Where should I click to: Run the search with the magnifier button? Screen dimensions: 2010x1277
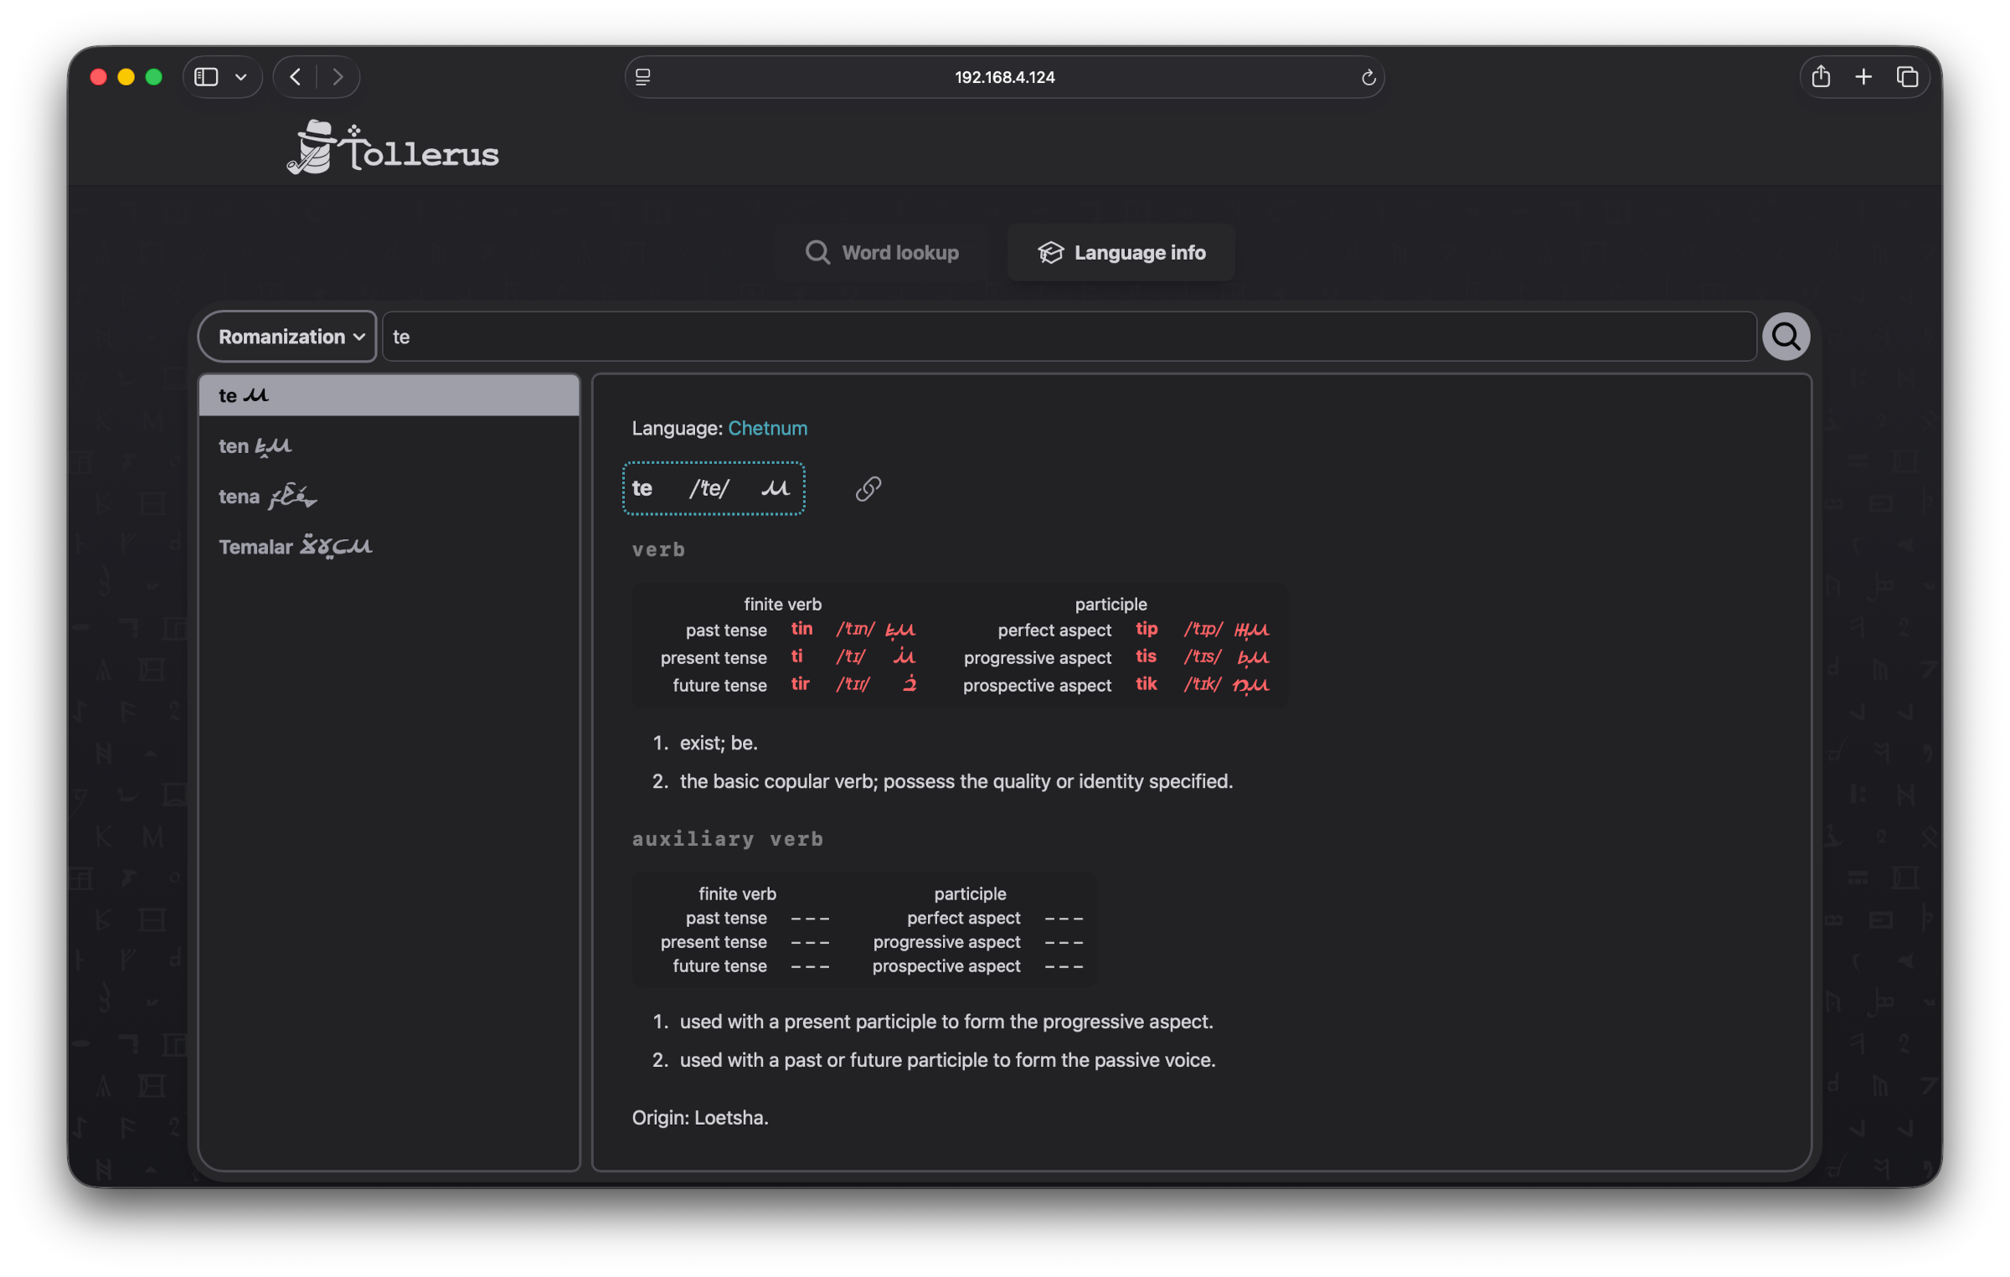1786,336
